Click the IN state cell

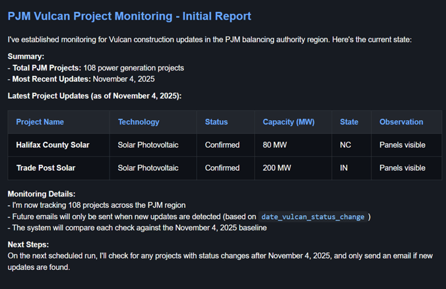point(344,168)
